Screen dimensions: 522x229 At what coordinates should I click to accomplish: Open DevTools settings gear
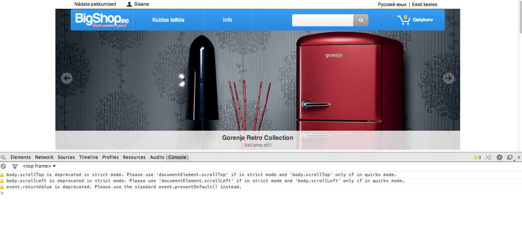click(x=499, y=157)
